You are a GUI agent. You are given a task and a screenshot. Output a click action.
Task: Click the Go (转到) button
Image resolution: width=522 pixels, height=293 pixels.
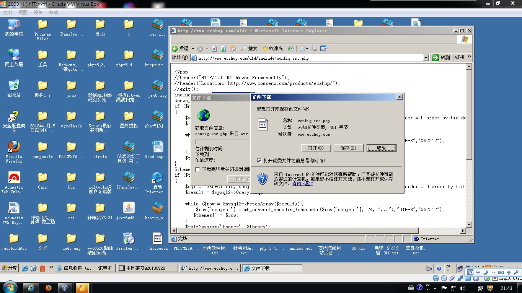pos(442,58)
